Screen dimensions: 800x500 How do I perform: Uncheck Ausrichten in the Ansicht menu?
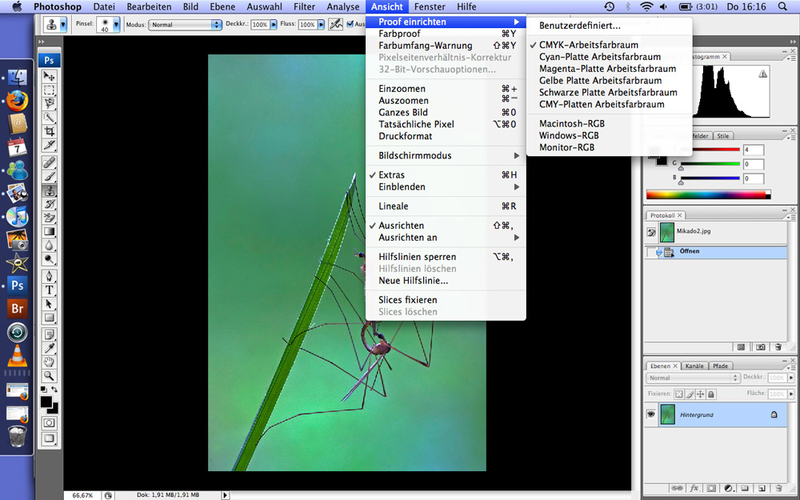[x=401, y=226]
